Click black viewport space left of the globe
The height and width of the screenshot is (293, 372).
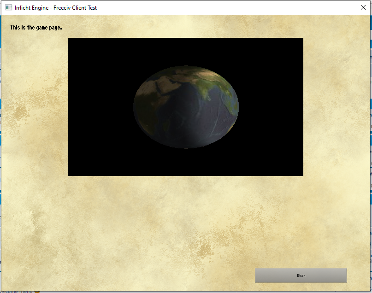tap(99, 107)
